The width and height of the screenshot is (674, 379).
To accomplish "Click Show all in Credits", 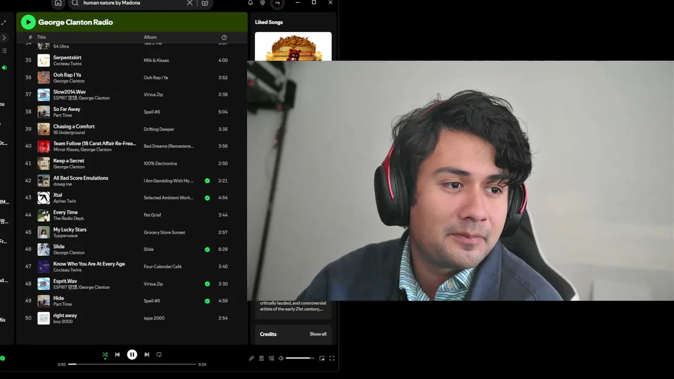I will (318, 334).
